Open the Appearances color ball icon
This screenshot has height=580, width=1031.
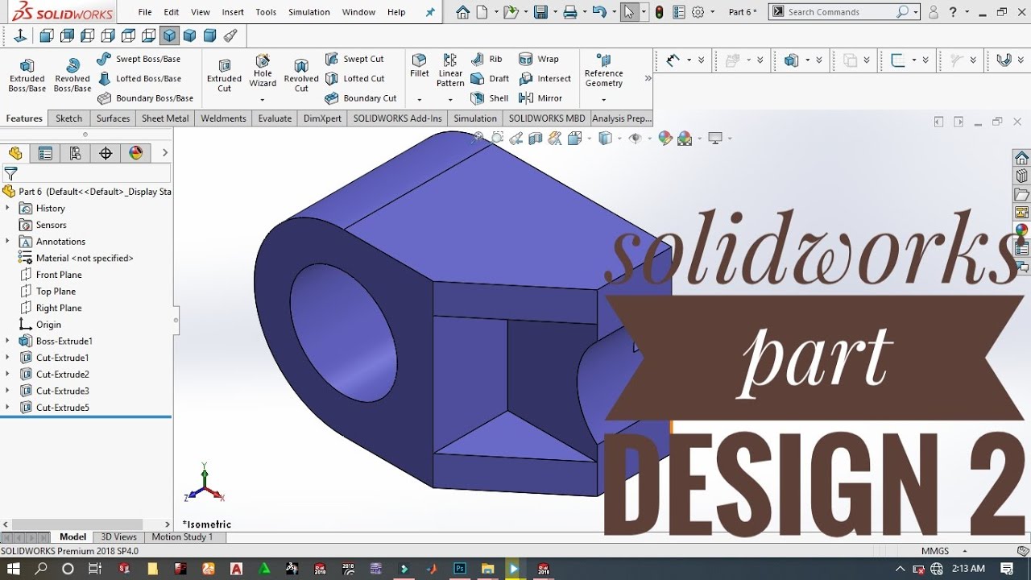(x=1021, y=231)
